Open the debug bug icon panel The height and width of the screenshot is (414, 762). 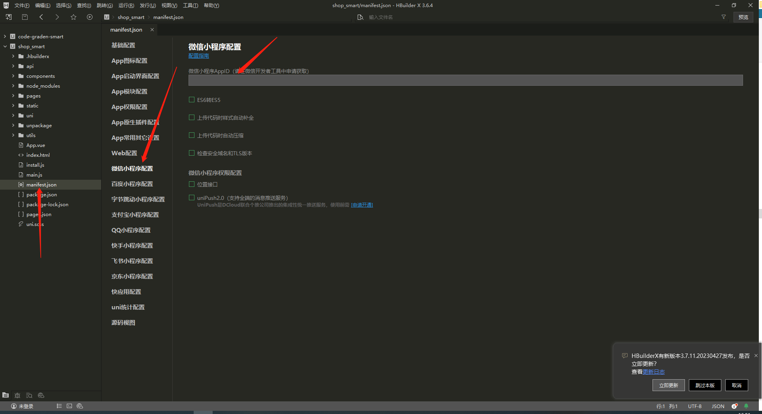coord(17,395)
